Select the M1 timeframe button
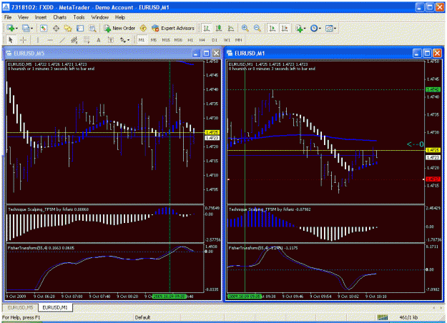 click(142, 40)
